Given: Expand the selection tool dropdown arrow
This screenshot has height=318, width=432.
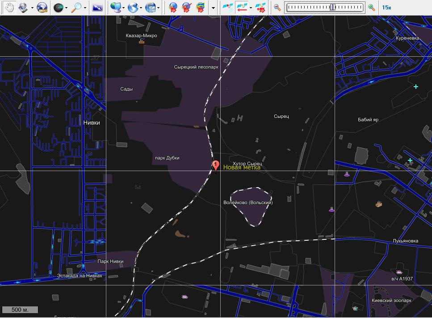Looking at the screenshot, I should (x=32, y=8).
